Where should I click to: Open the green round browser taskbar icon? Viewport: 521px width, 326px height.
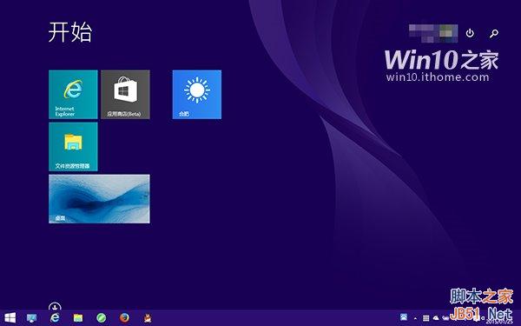pos(102,318)
